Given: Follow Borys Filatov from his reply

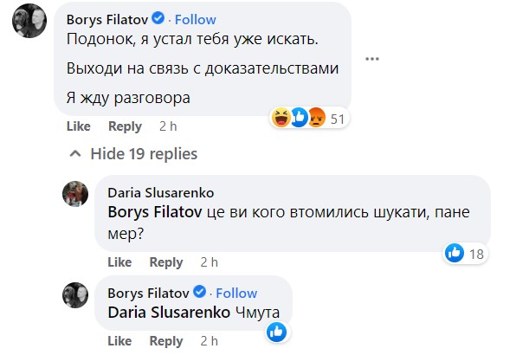Looking at the screenshot, I should pos(236,293).
